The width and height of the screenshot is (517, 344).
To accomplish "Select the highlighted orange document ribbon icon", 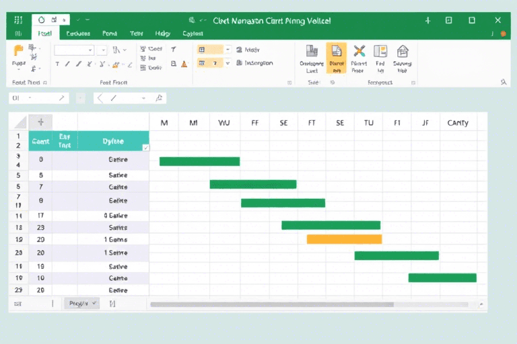I will (337, 58).
